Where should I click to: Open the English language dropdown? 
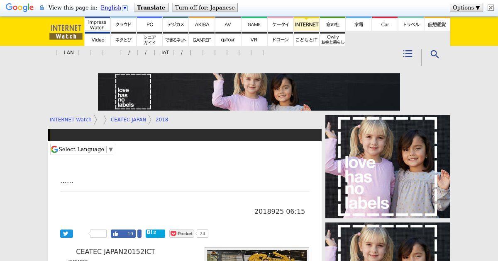pyautogui.click(x=114, y=7)
